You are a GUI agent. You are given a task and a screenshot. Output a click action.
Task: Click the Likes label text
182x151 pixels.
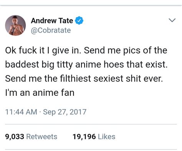pos(107,136)
